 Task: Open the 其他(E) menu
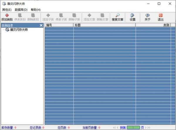click(x=6, y=10)
